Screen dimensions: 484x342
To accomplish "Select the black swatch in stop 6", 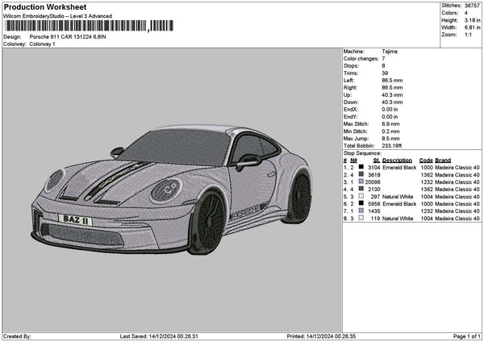I will click(361, 203).
